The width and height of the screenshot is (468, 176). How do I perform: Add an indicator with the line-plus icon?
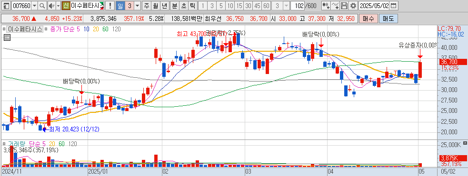(x=336, y=6)
